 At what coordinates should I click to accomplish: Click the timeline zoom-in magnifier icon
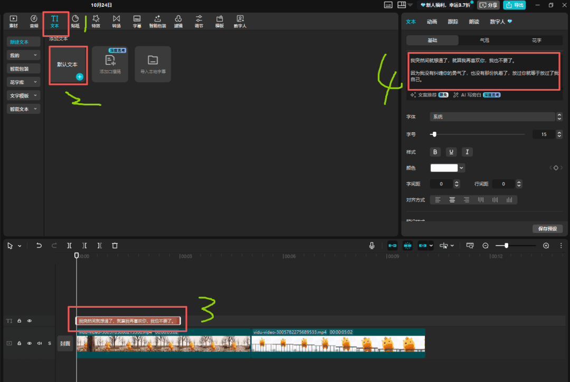(546, 246)
